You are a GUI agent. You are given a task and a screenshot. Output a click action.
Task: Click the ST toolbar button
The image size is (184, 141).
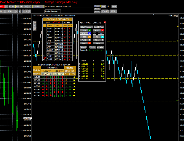pyautogui.click(x=6, y=6)
